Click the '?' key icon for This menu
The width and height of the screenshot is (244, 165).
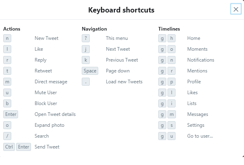(86, 38)
